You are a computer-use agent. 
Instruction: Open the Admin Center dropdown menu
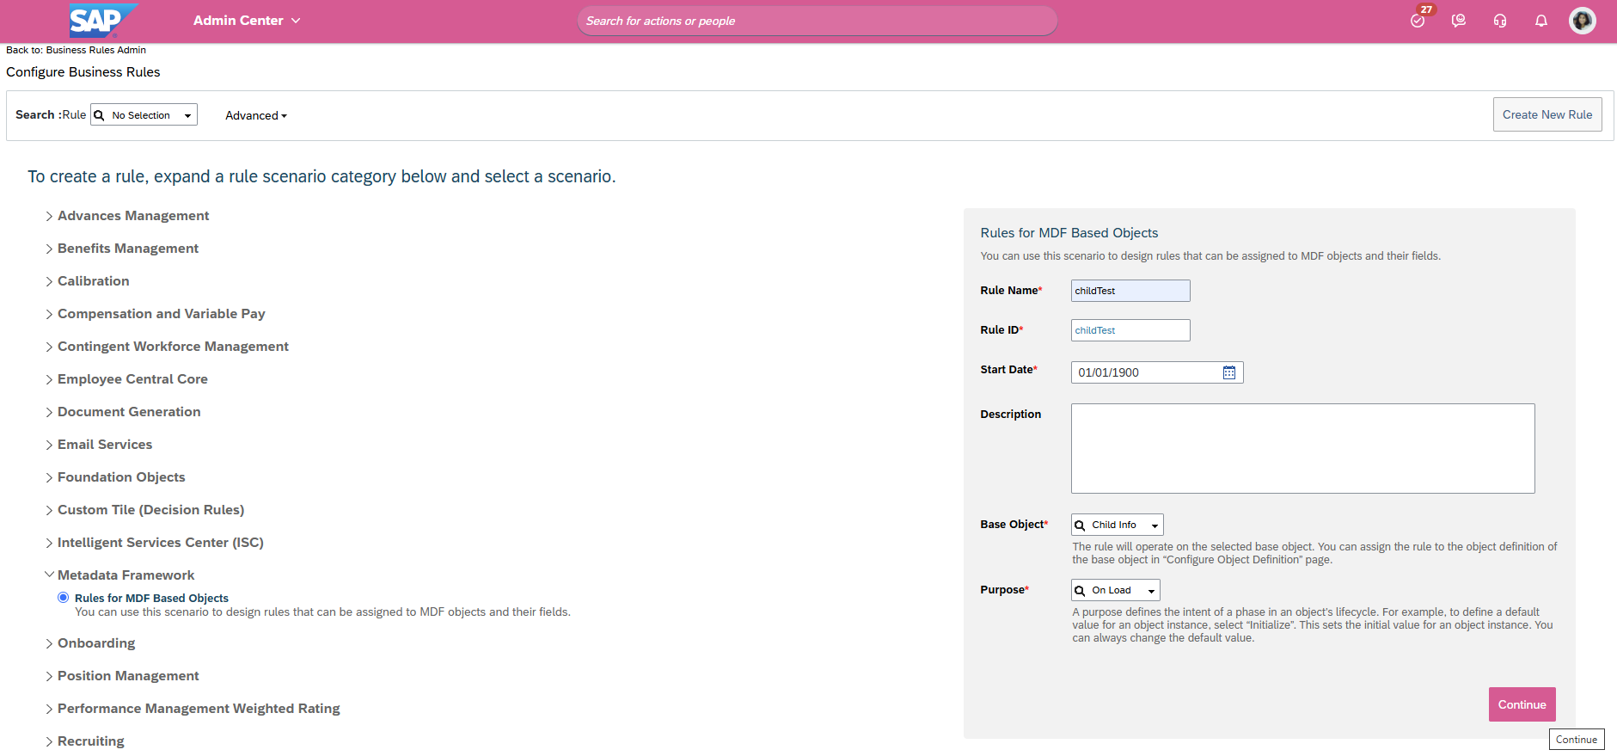point(247,21)
